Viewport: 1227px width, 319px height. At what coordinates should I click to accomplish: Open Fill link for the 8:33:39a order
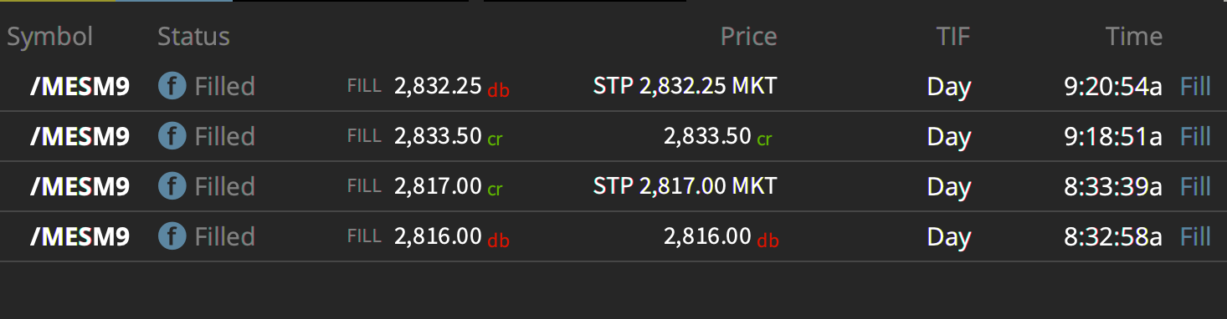1195,186
